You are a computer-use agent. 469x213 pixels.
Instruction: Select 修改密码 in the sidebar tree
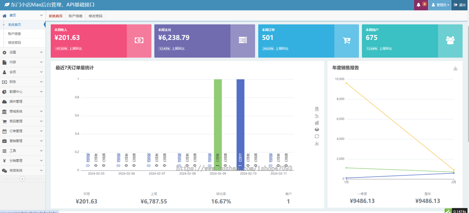[14, 43]
